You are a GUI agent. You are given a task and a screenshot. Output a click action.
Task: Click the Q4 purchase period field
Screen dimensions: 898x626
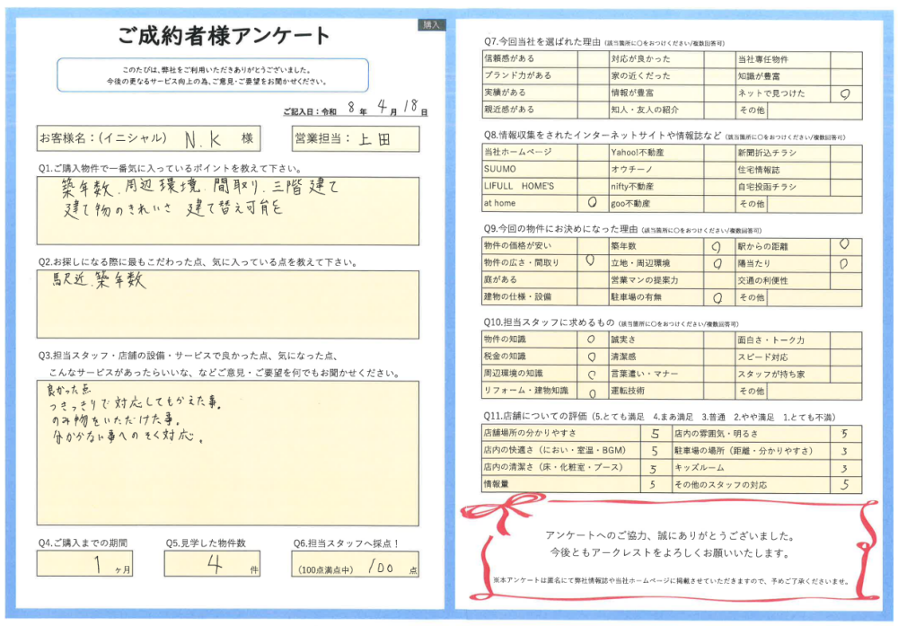86,564
